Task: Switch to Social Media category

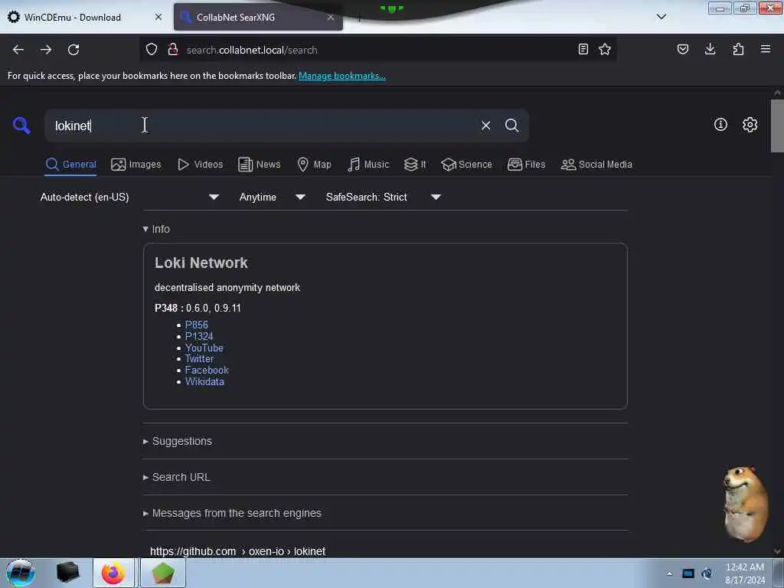Action: [x=596, y=165]
